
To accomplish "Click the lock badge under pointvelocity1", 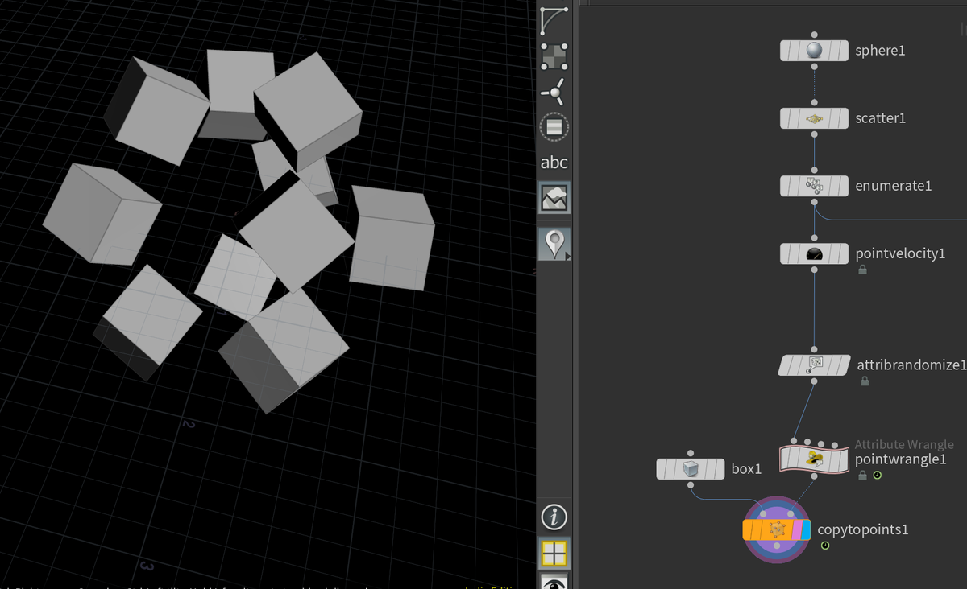I will tap(862, 270).
